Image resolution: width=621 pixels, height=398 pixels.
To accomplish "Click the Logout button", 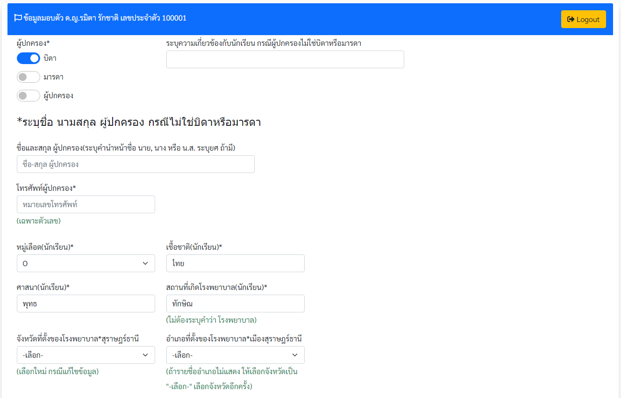I will tap(583, 19).
